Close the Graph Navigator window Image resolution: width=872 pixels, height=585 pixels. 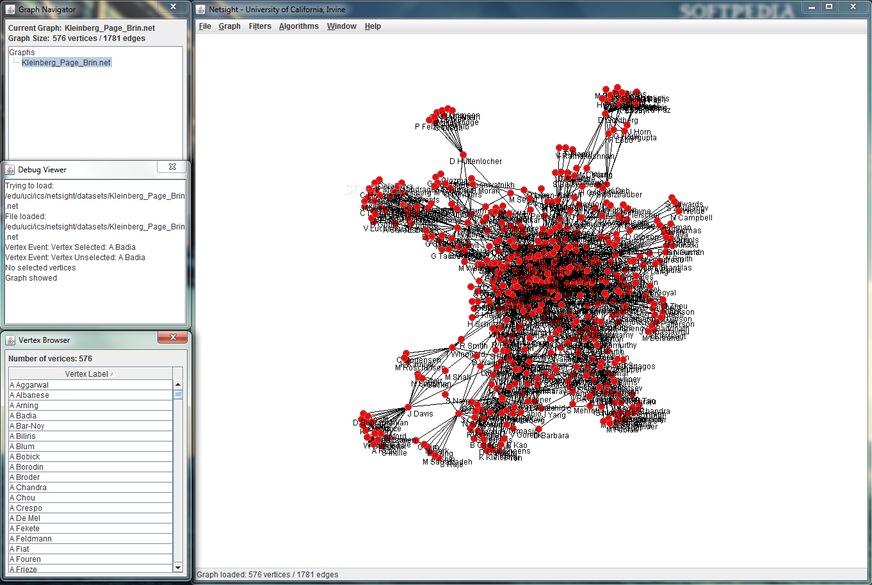click(172, 6)
